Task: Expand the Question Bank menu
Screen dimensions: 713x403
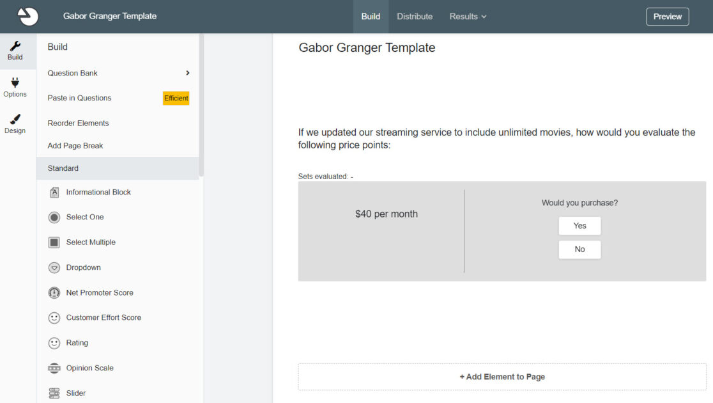Action: click(118, 73)
